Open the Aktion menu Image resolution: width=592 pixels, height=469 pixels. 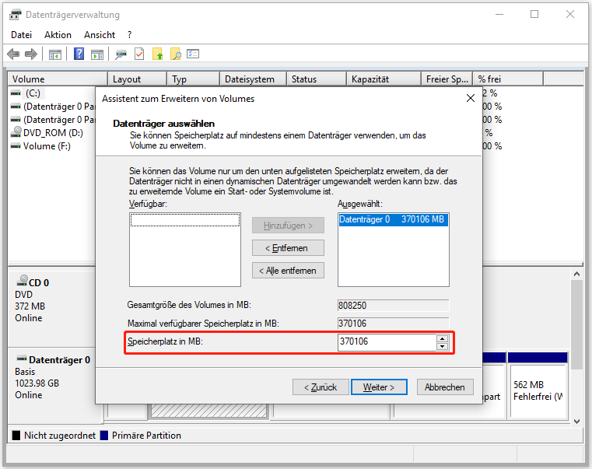pos(58,35)
